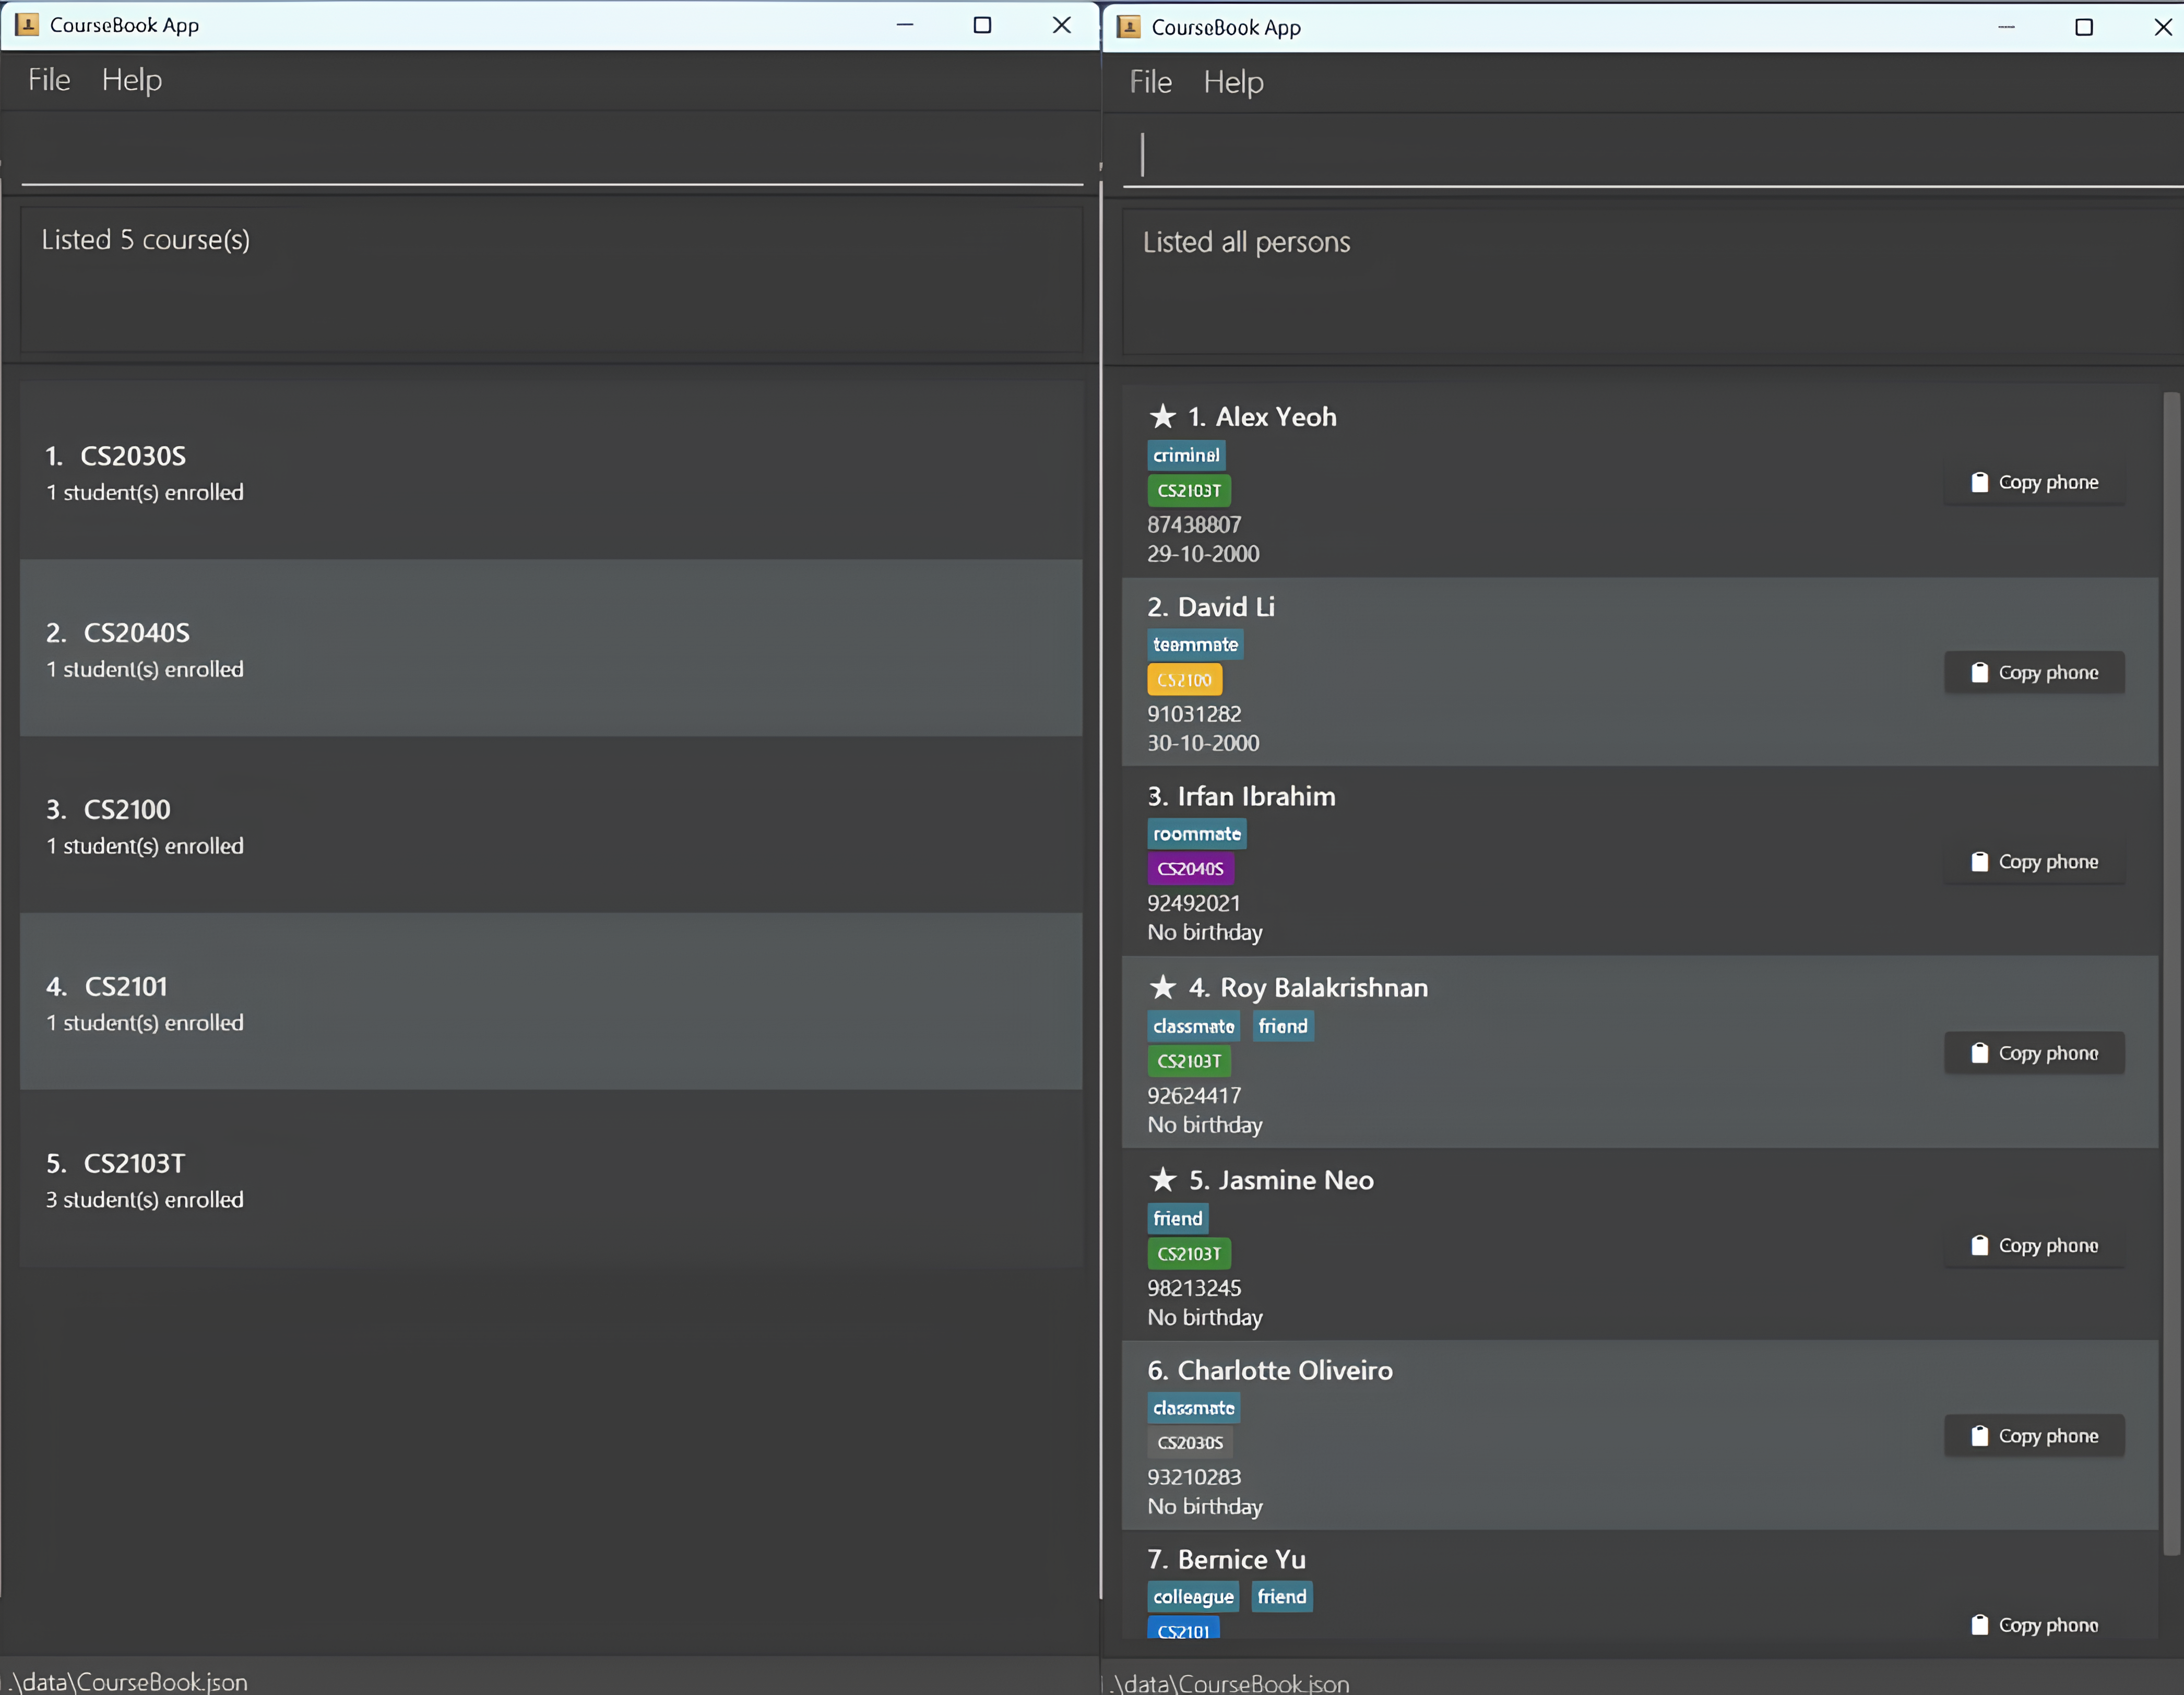Click clipboard icon in Charlotte Oliveiro's row
Screen dimensions: 2184x1695
click(1979, 1436)
